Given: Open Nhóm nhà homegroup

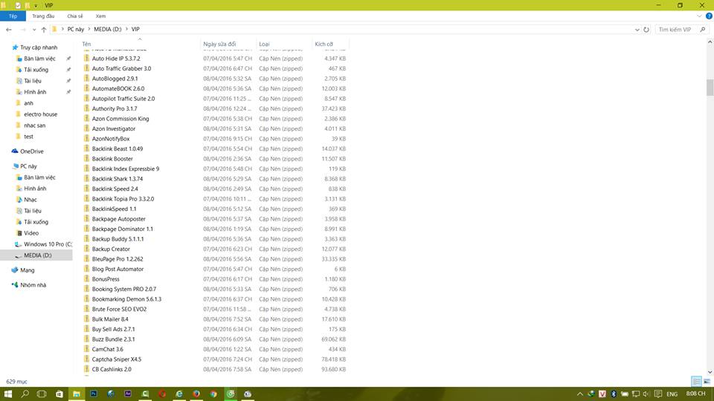Looking at the screenshot, I should pos(33,285).
